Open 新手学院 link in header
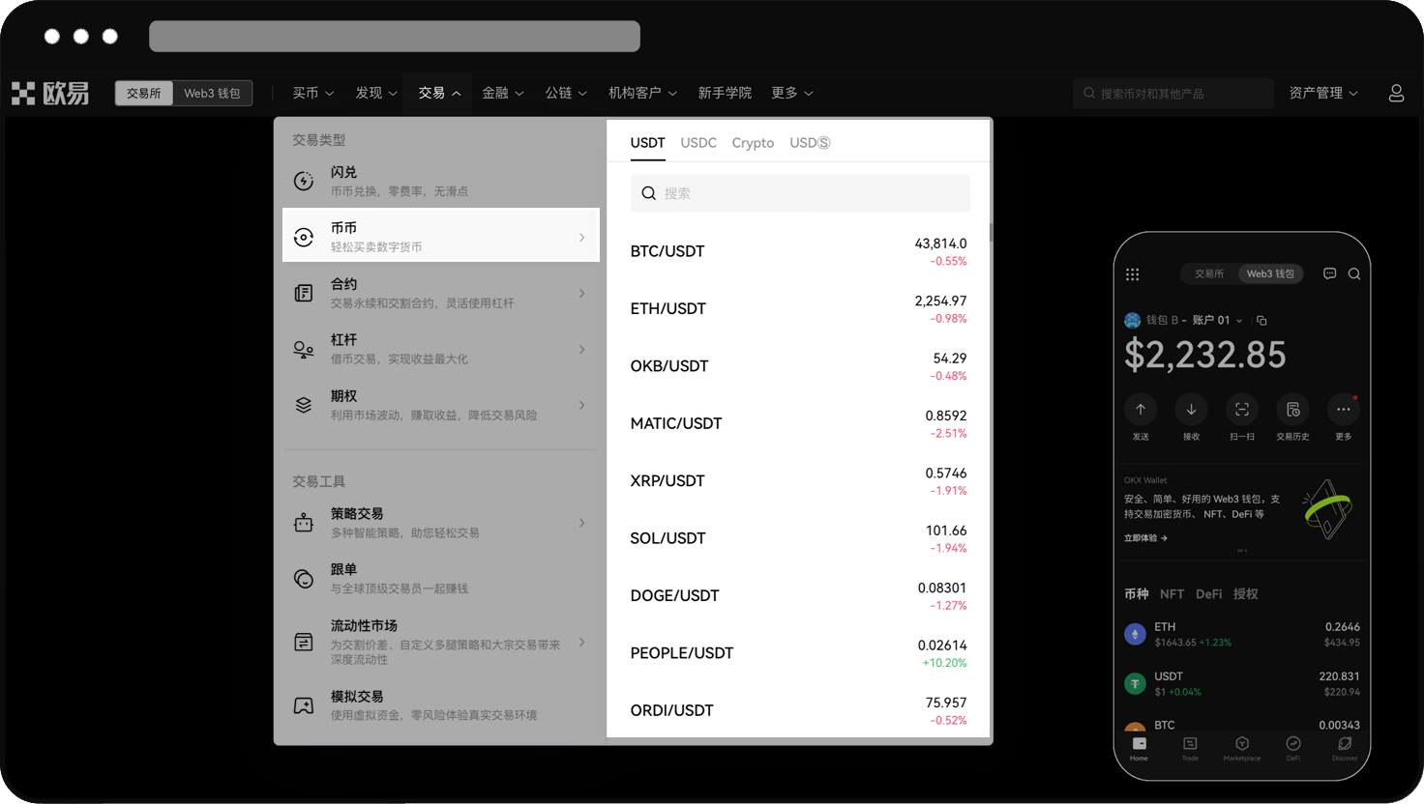 (725, 93)
